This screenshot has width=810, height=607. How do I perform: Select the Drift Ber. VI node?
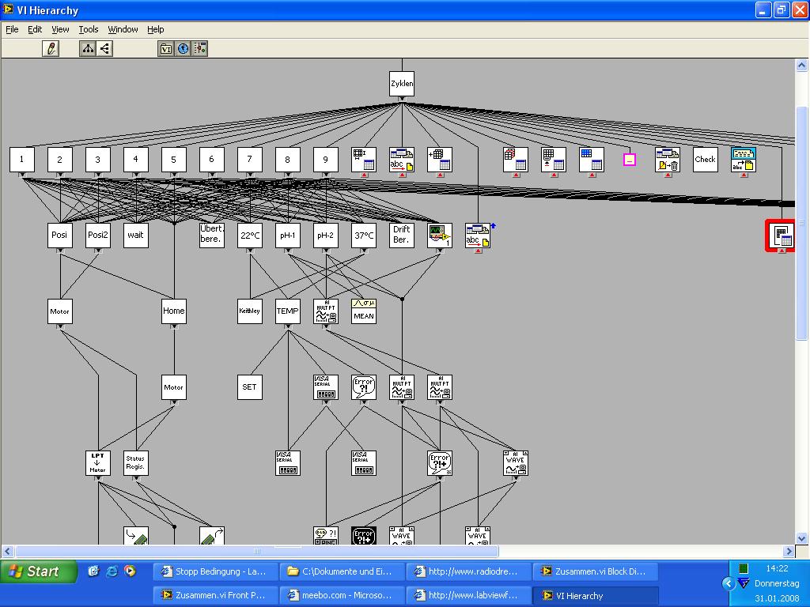401,236
